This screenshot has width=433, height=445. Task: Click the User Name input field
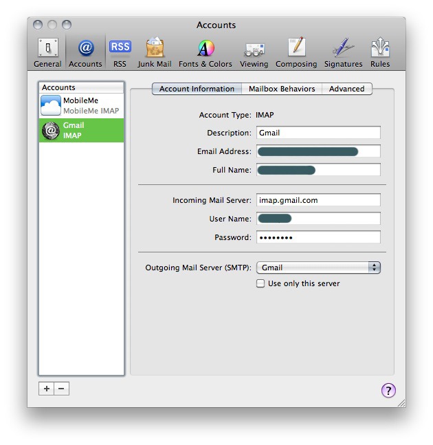pyautogui.click(x=318, y=219)
